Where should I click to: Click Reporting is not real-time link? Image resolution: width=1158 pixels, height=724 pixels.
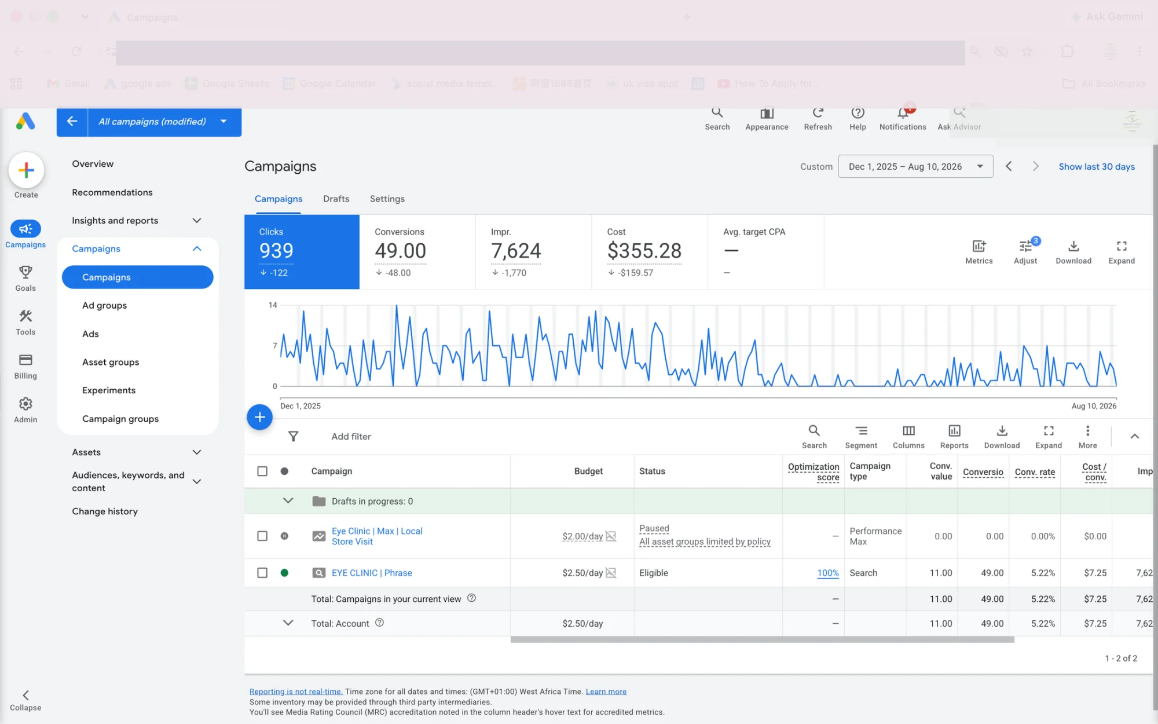coord(296,692)
